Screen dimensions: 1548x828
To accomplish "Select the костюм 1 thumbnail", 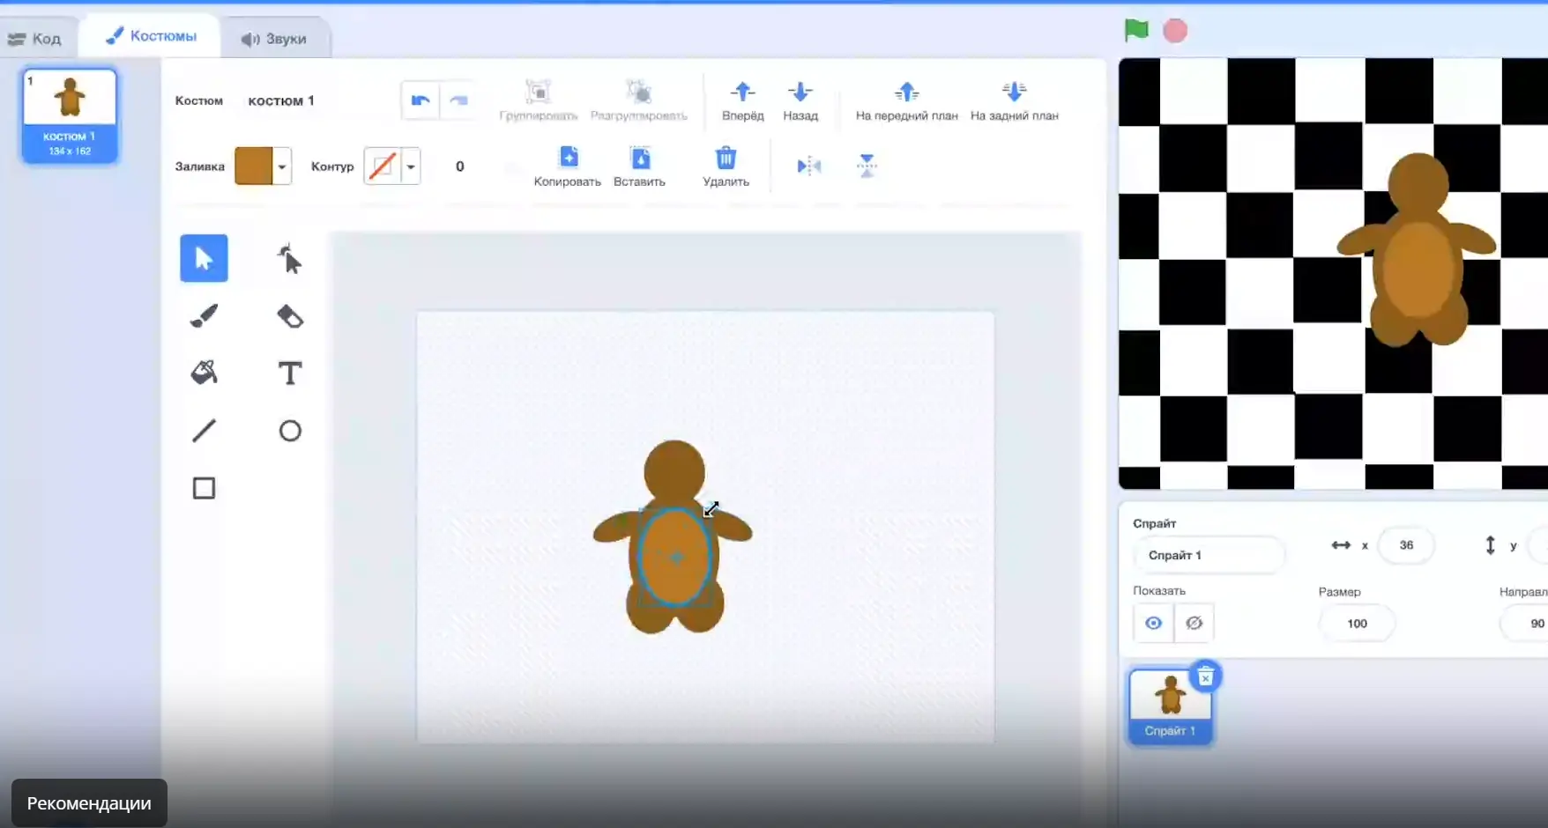I will coord(70,116).
